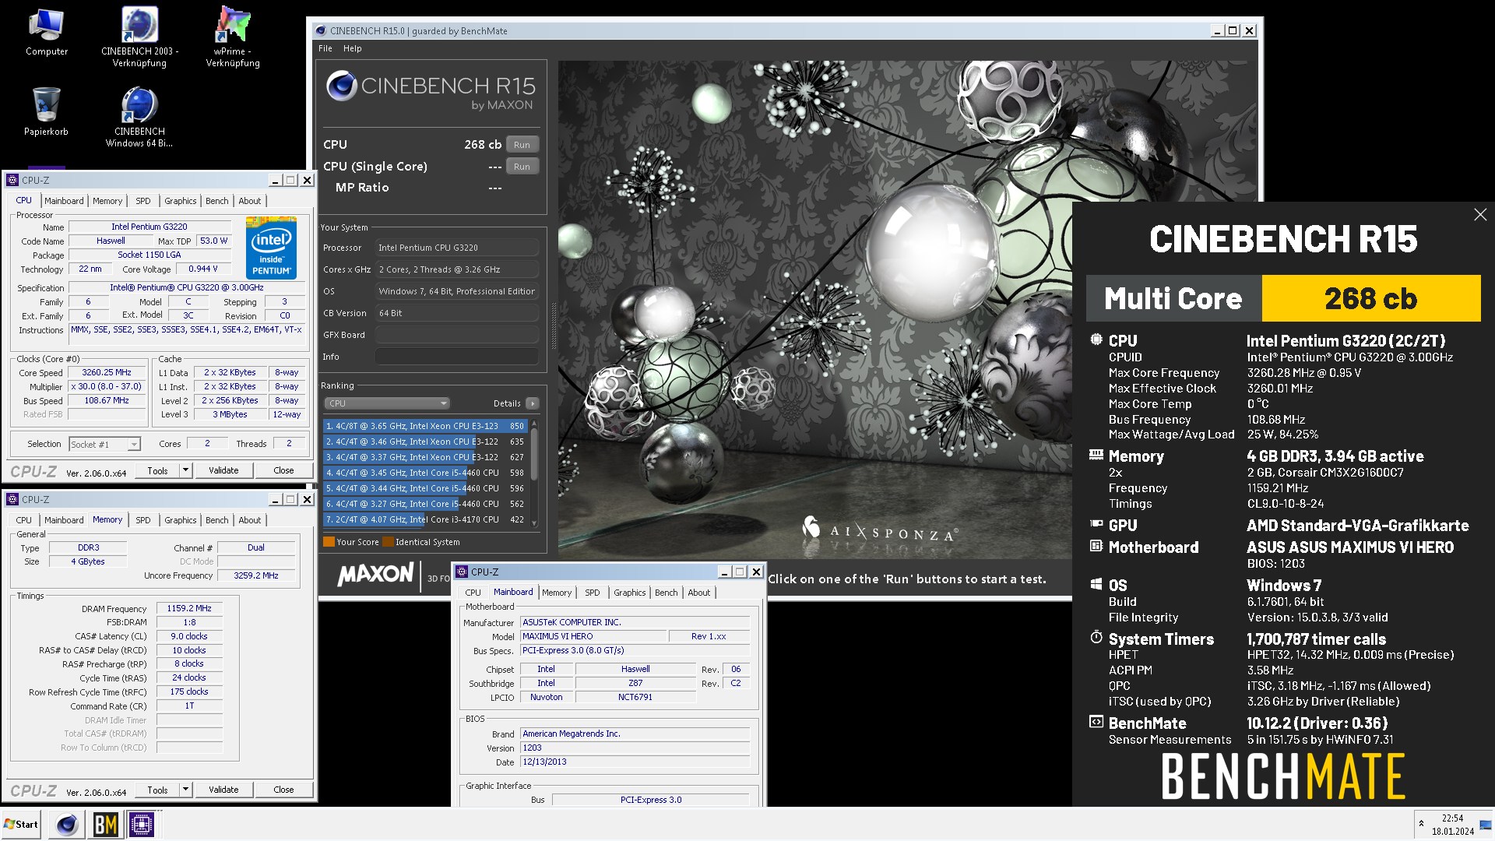Click the yellow 268 cb score box
The width and height of the screenshot is (1495, 841).
1370,298
